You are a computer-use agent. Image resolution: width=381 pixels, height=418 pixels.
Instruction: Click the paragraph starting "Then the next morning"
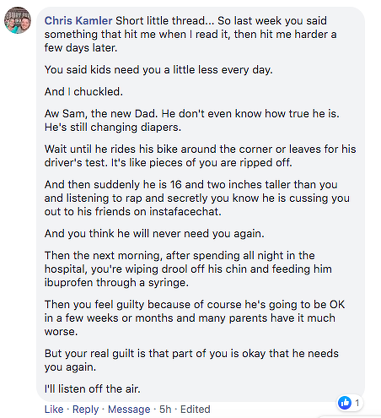click(x=188, y=269)
